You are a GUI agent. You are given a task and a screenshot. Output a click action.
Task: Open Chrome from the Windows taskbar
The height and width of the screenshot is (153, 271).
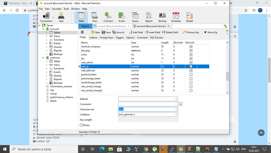pyautogui.click(x=146, y=149)
